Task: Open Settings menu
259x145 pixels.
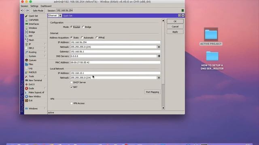Action: coord(34,6)
